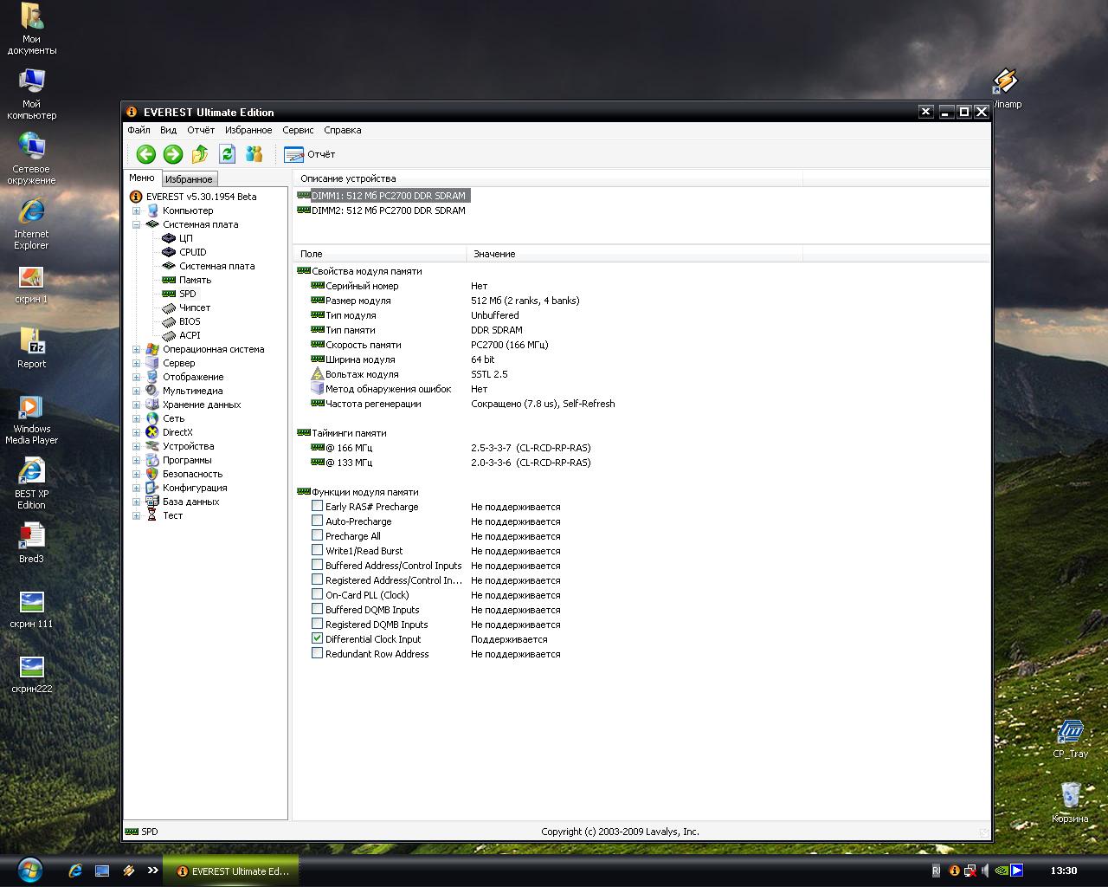1108x887 pixels.
Task: Open Windows Media Player desktop icon
Action: (x=32, y=420)
